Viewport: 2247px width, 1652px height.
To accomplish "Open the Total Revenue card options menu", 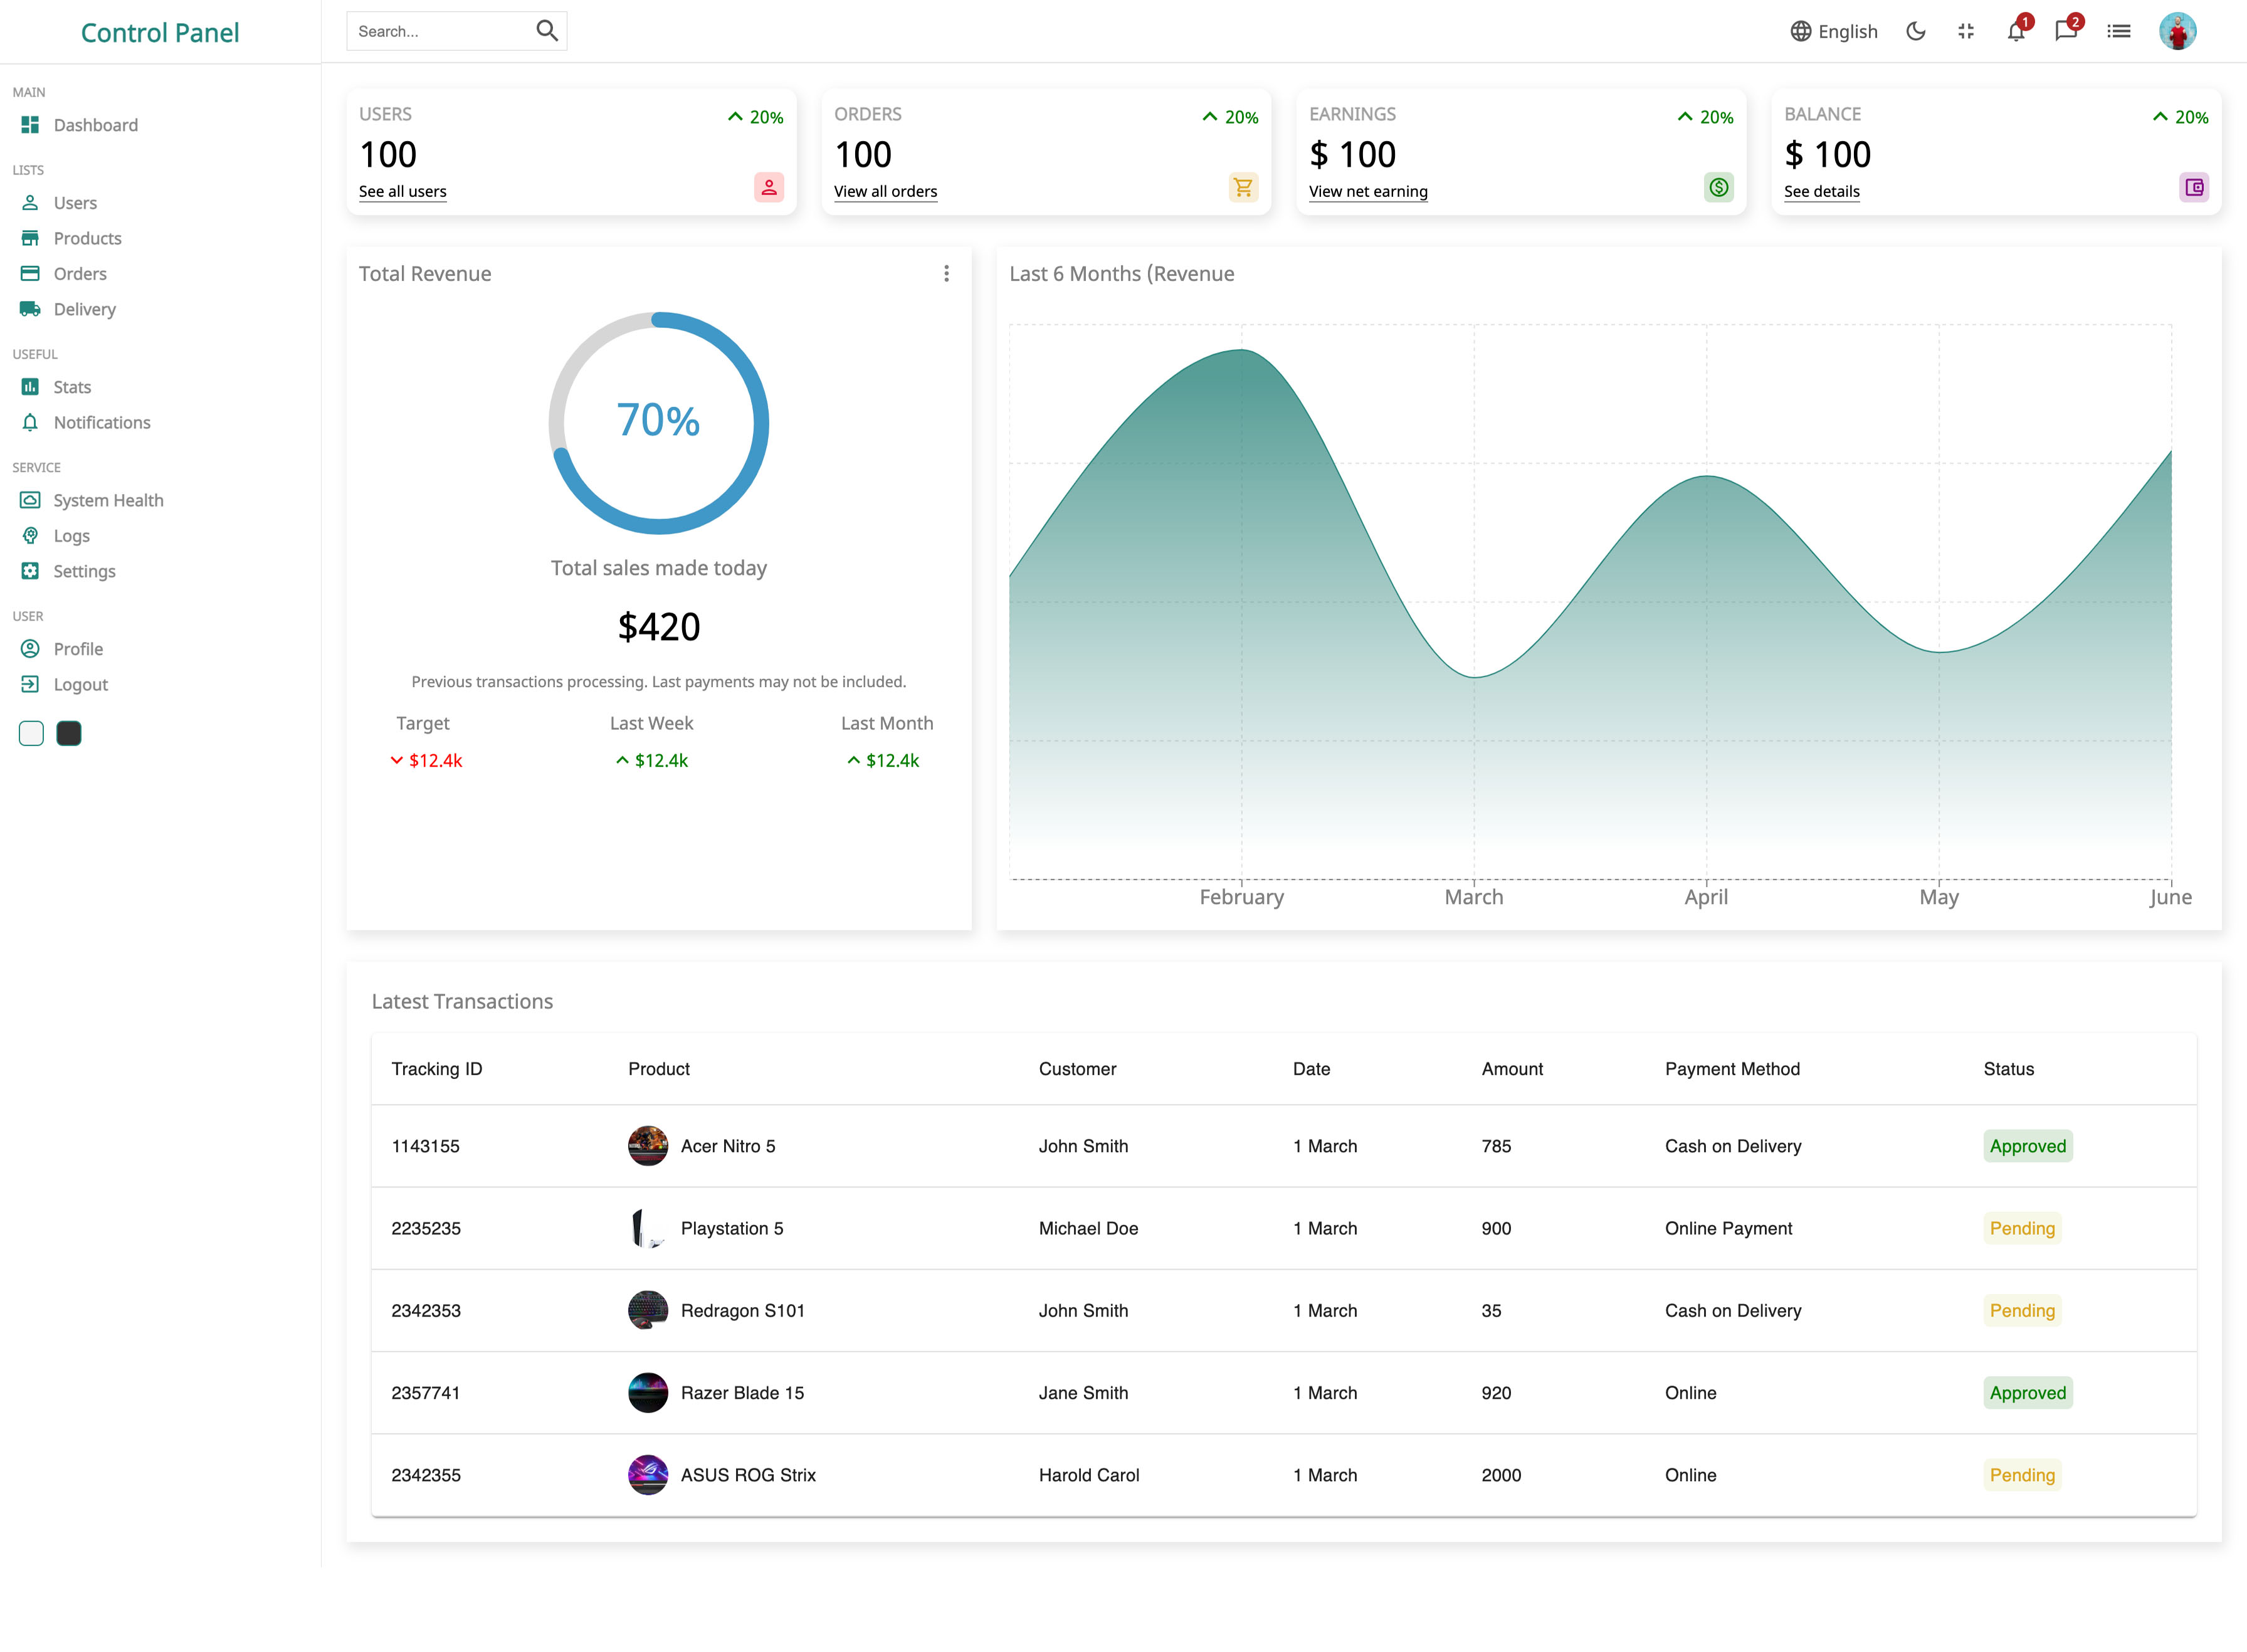I will (x=946, y=273).
